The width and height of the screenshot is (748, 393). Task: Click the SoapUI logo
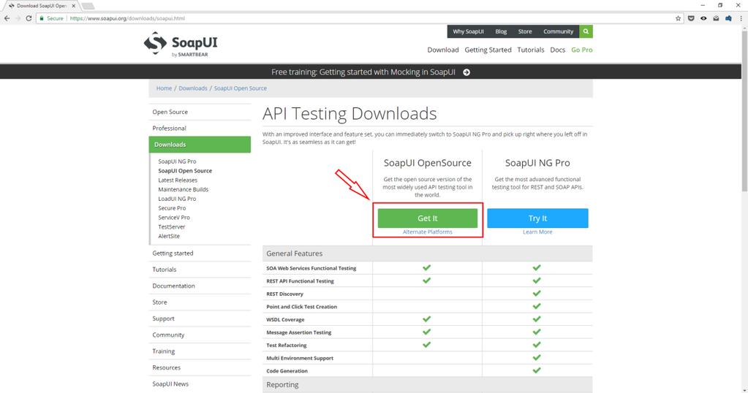(x=181, y=45)
